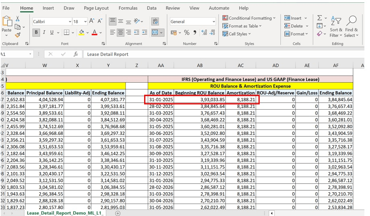Click the AutoSum sigma icon
370x216 pixels.
click(x=320, y=18)
